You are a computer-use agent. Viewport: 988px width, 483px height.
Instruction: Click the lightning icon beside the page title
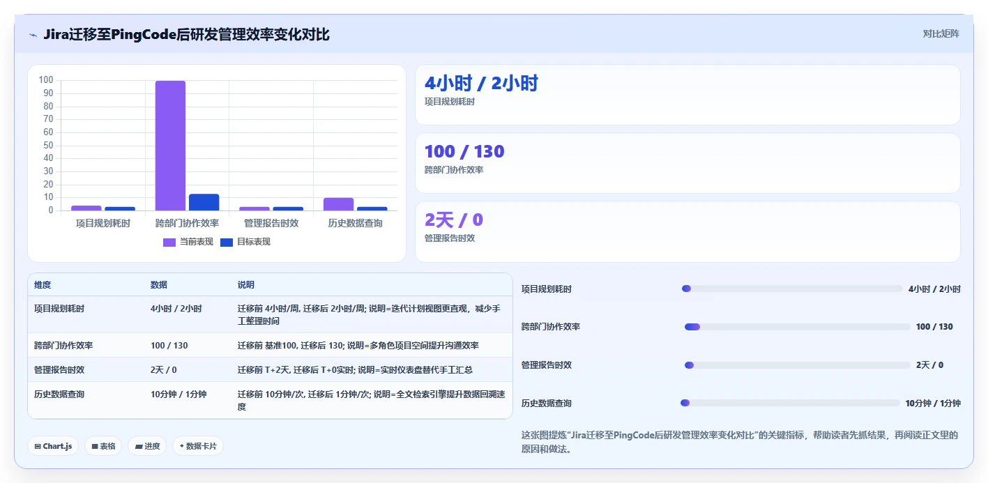coord(33,35)
